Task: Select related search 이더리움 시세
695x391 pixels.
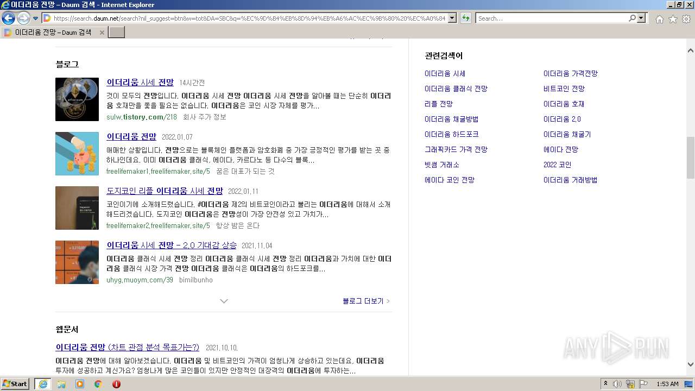Action: 445,73
